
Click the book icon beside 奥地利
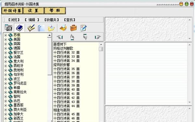click(x=11, y=70)
